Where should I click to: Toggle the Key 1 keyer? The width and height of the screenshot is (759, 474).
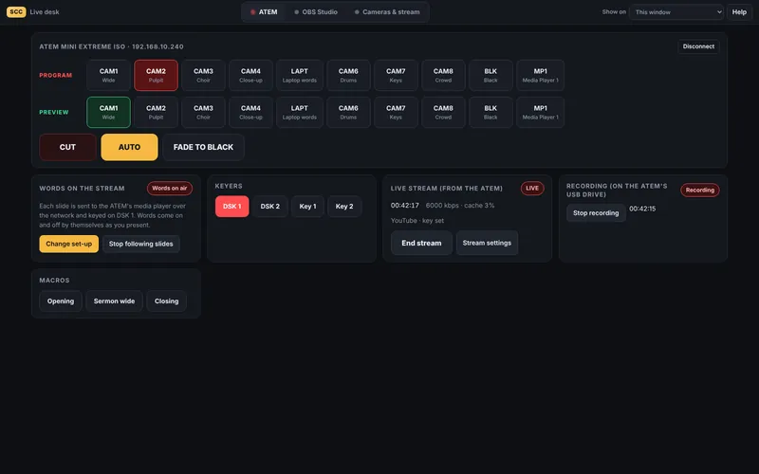click(307, 206)
